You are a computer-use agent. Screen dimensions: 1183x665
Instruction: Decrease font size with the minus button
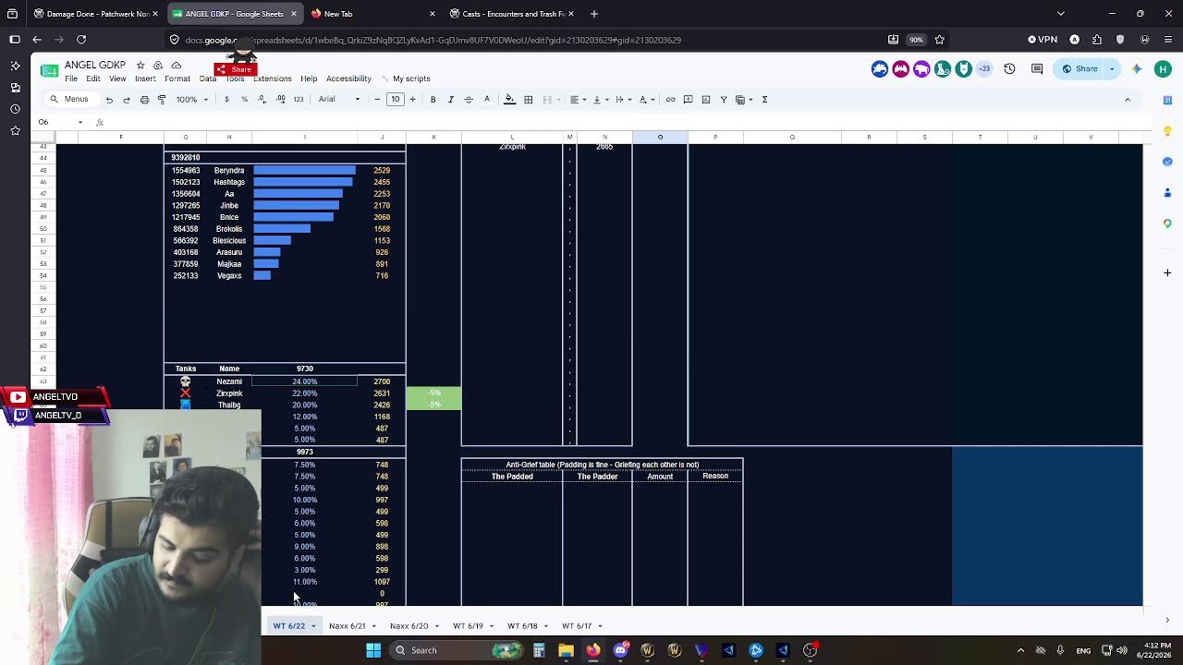pos(377,100)
